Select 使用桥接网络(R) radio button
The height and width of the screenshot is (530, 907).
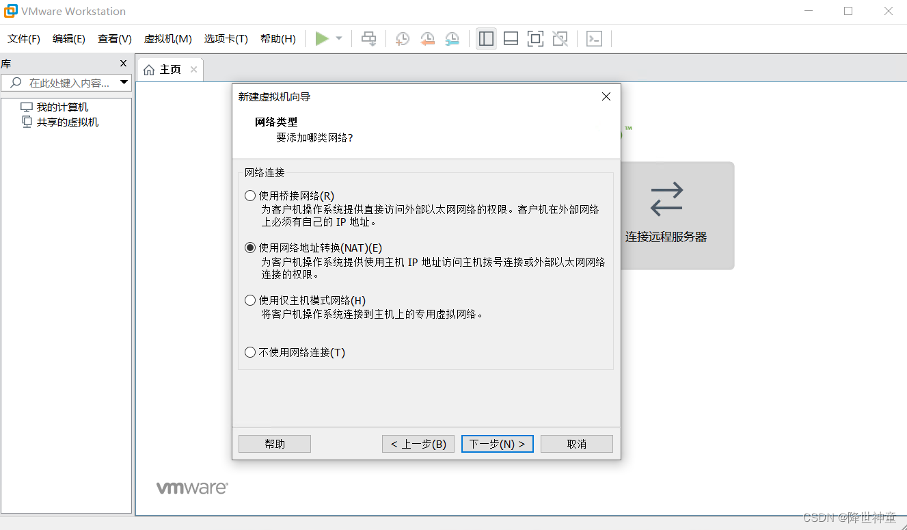250,196
